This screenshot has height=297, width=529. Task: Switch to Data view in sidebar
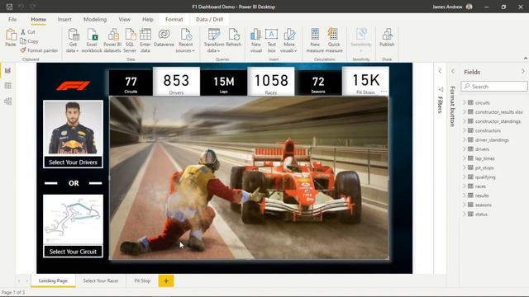pos(7,86)
